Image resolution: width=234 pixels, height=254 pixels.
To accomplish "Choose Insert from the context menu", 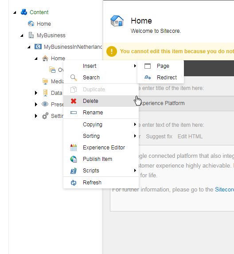I will (101, 66).
